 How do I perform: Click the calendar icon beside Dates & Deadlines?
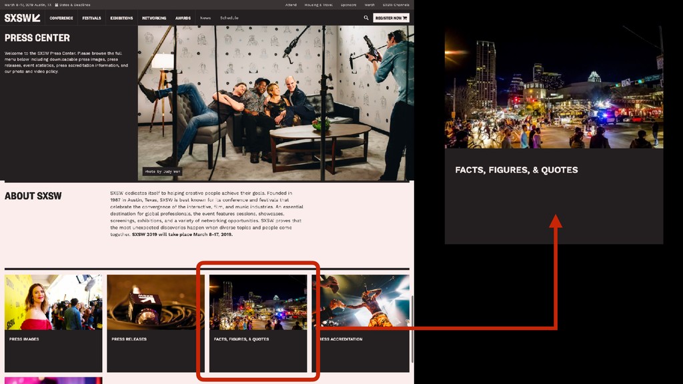(x=57, y=5)
